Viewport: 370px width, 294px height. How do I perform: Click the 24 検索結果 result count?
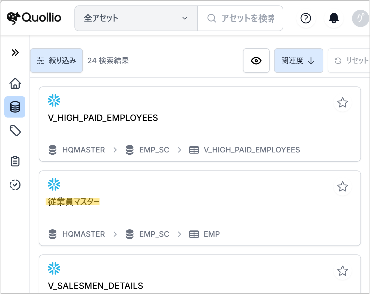pos(108,61)
